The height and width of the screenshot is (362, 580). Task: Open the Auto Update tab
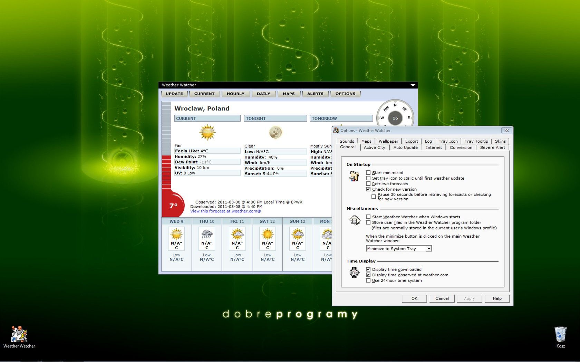pyautogui.click(x=405, y=147)
